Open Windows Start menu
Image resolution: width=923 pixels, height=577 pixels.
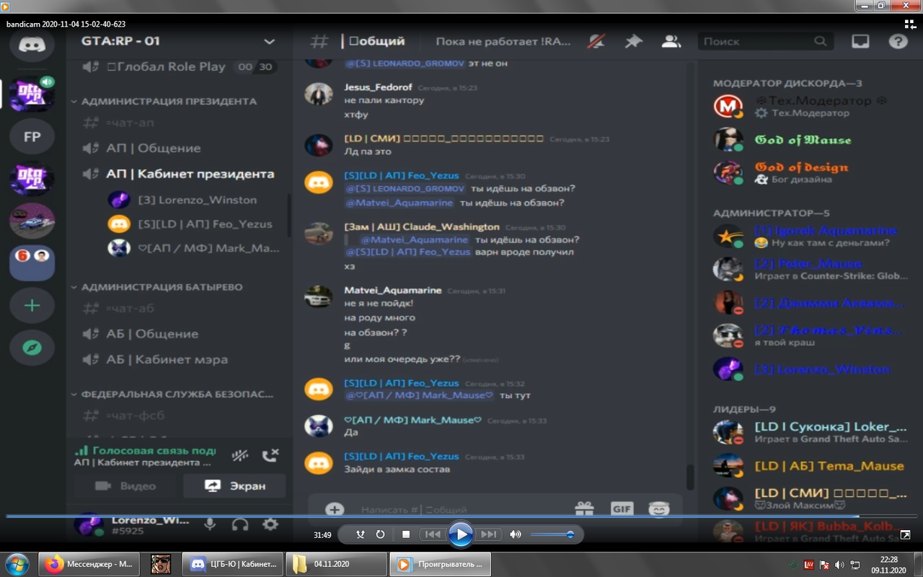point(17,564)
